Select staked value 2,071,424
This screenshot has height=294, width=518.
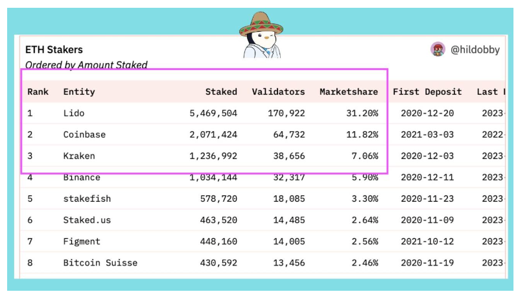coord(213,134)
